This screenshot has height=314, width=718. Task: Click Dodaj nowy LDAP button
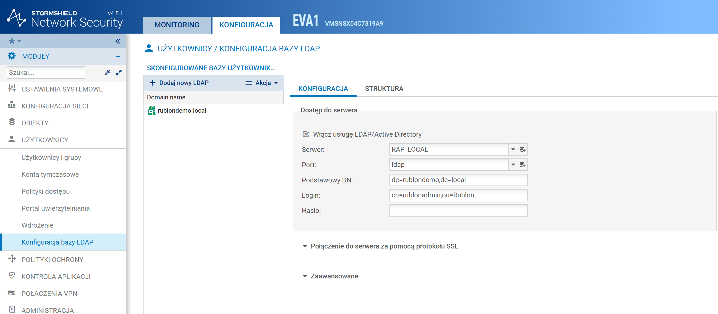point(179,83)
